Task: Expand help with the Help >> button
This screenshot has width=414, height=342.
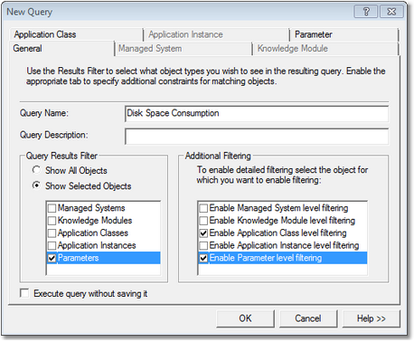Action: point(372,318)
